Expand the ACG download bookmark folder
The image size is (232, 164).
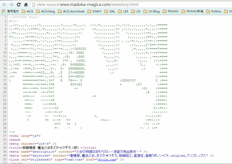(71, 11)
